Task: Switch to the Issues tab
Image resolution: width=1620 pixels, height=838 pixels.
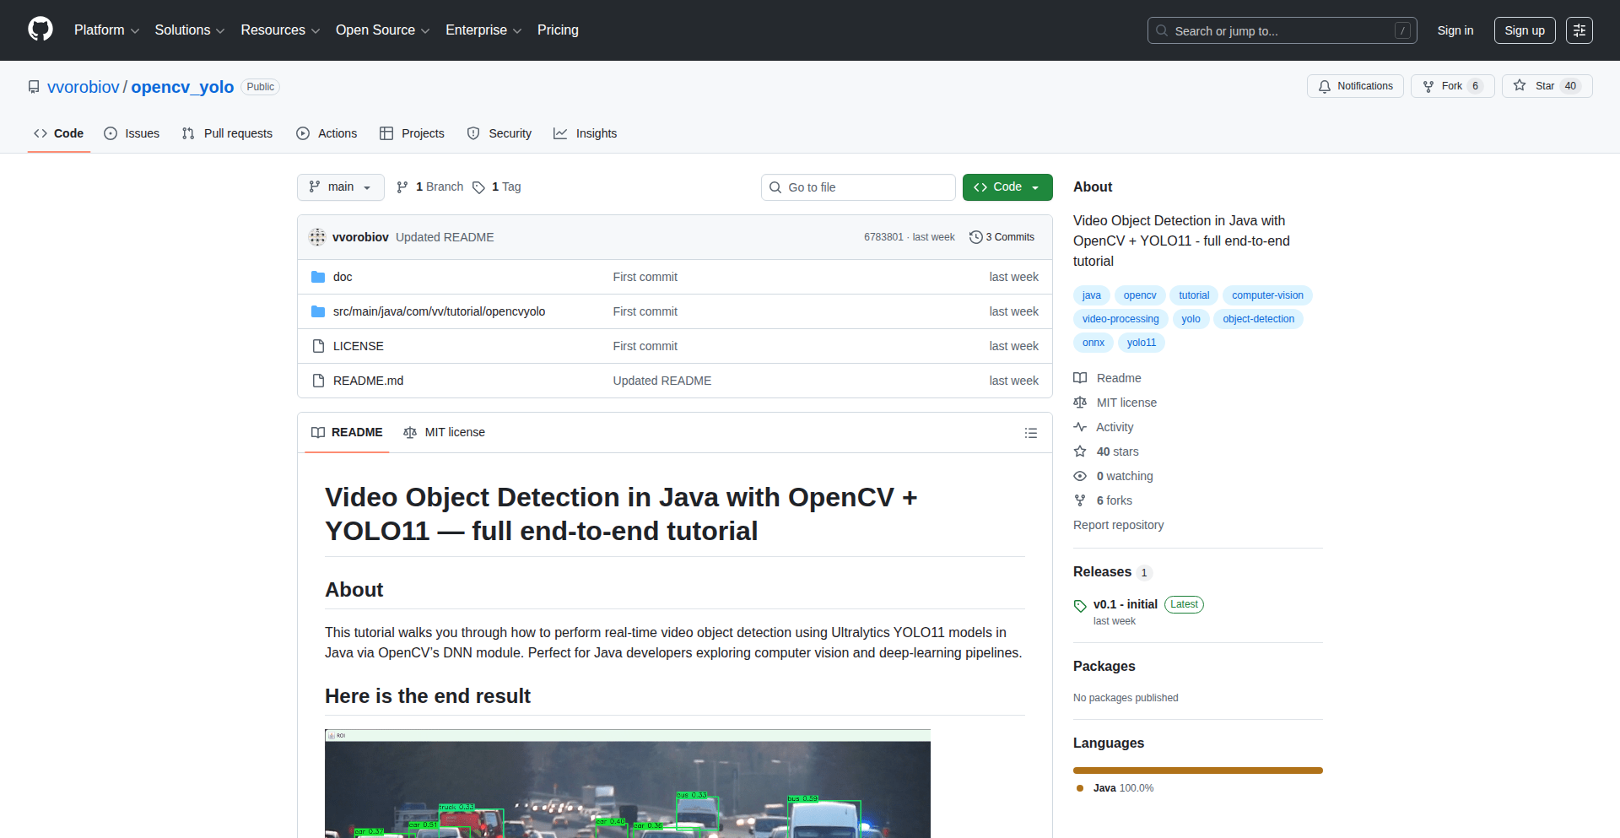Action: pyautogui.click(x=132, y=133)
